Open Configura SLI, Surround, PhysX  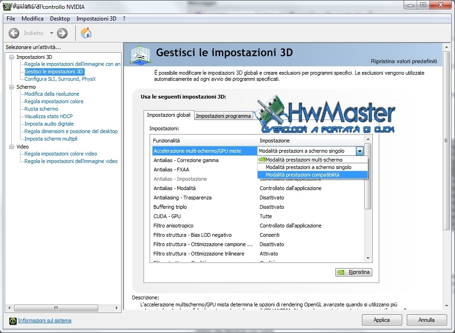60,79
